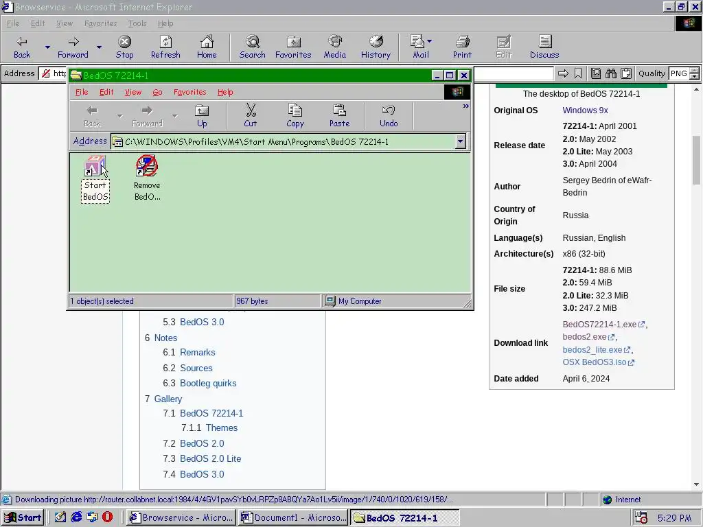The image size is (703, 527).
Task: Open dropdown beside BedOS window Forward button
Action: (x=175, y=116)
